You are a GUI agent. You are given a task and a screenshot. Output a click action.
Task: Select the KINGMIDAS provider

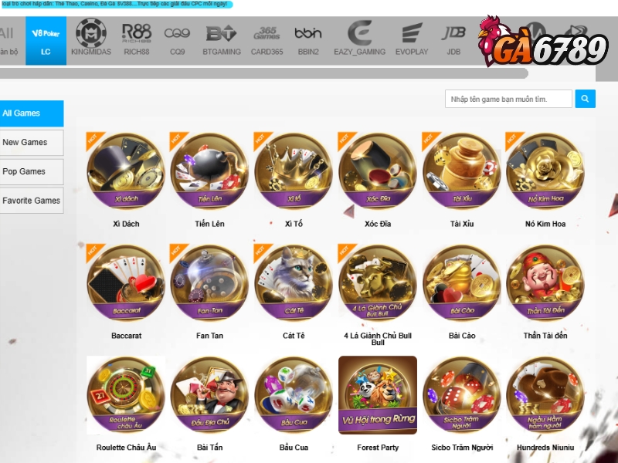pos(91,38)
